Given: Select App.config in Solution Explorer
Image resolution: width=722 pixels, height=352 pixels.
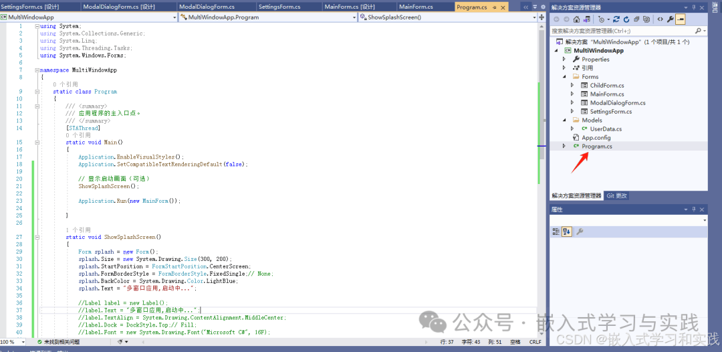Looking at the screenshot, I should [x=596, y=138].
